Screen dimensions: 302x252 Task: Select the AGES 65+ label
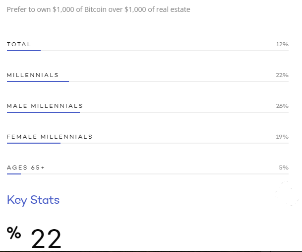(x=26, y=168)
